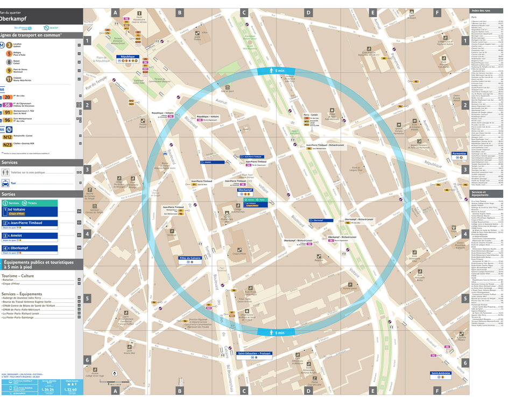
Task: Click the public toilets pictogram under Services
Action: [x=5, y=172]
